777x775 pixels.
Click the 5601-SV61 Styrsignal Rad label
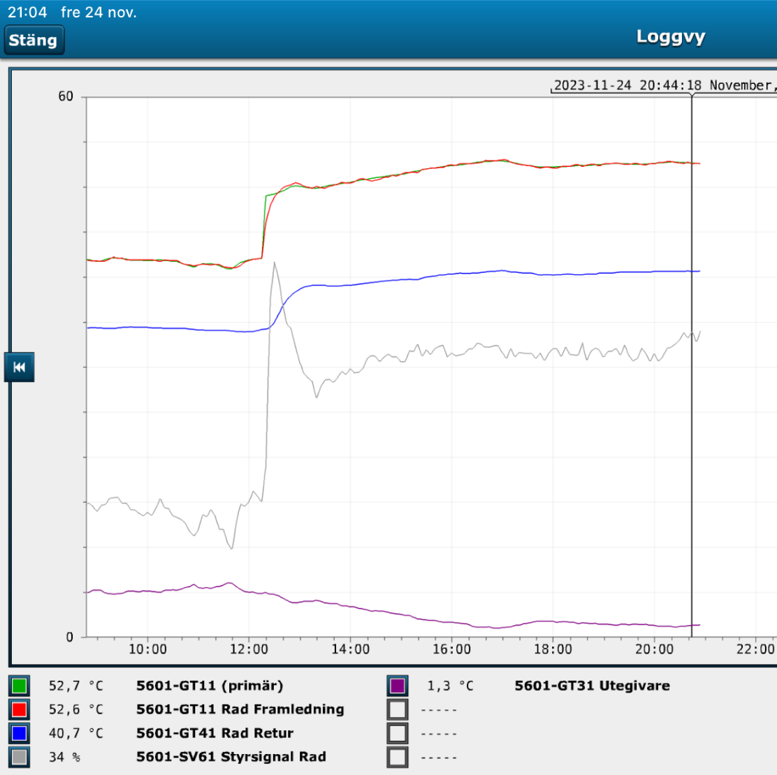(x=231, y=757)
